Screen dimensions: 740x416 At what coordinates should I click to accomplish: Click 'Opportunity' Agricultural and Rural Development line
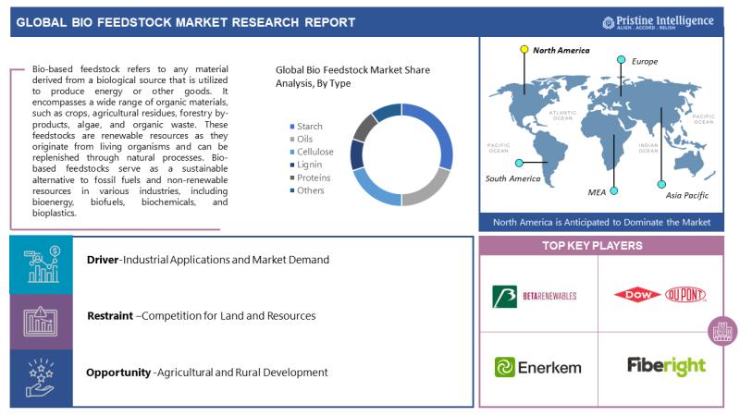pos(206,373)
